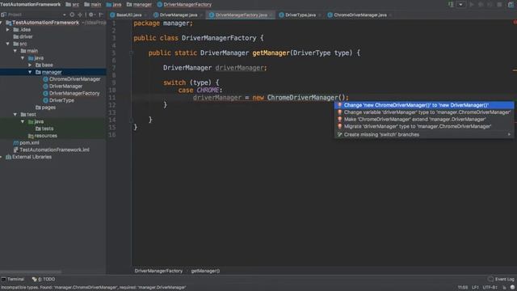Collapse the src folder arrow
This screenshot has height=291, width=517.
8,44
